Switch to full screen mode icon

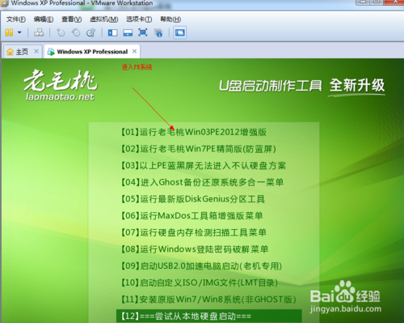(143, 32)
